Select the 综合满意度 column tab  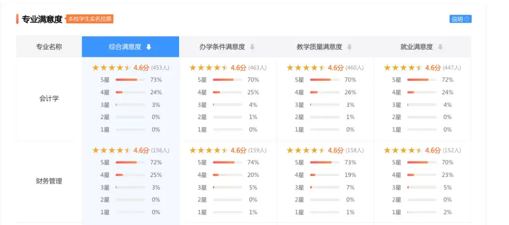125,47
